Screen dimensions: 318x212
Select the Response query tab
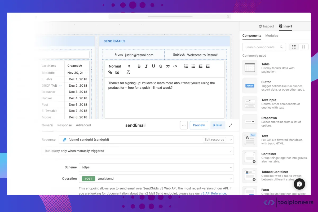(x=65, y=125)
